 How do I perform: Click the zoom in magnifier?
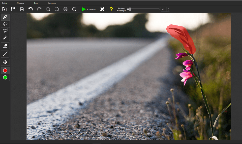point(48,9)
